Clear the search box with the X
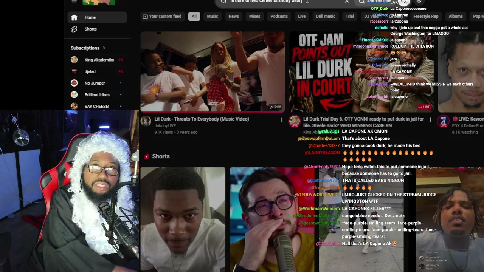The height and width of the screenshot is (272, 484). [347, 2]
